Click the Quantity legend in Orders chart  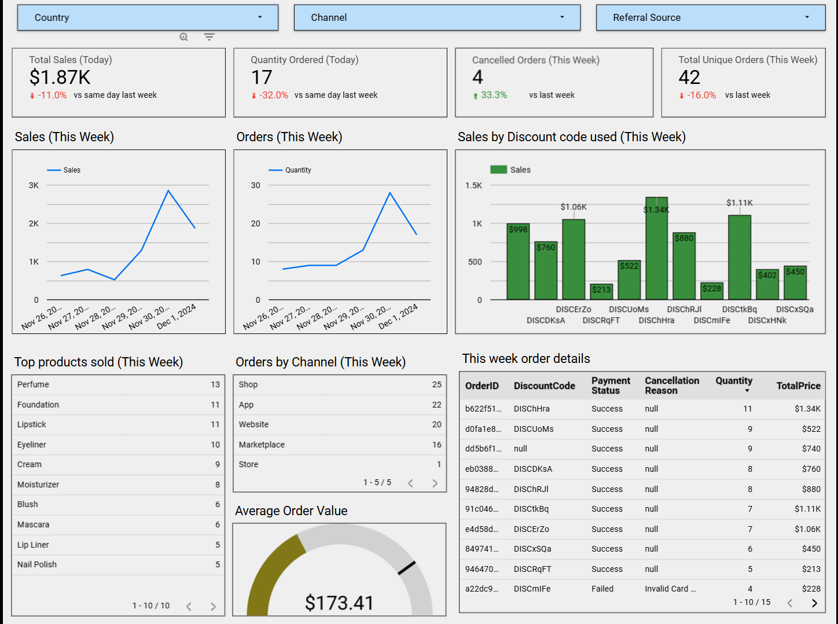[290, 170]
